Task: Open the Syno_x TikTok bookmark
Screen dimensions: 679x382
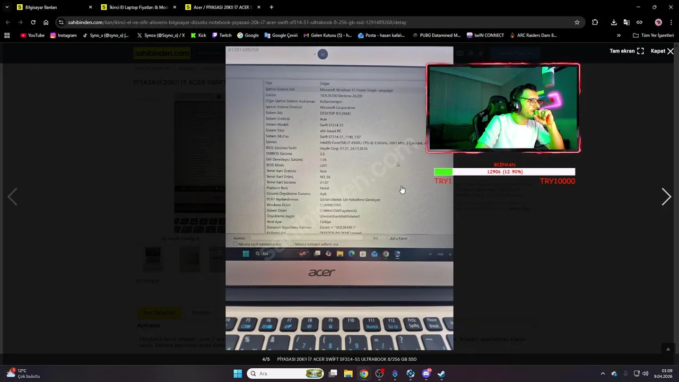Action: point(106,35)
